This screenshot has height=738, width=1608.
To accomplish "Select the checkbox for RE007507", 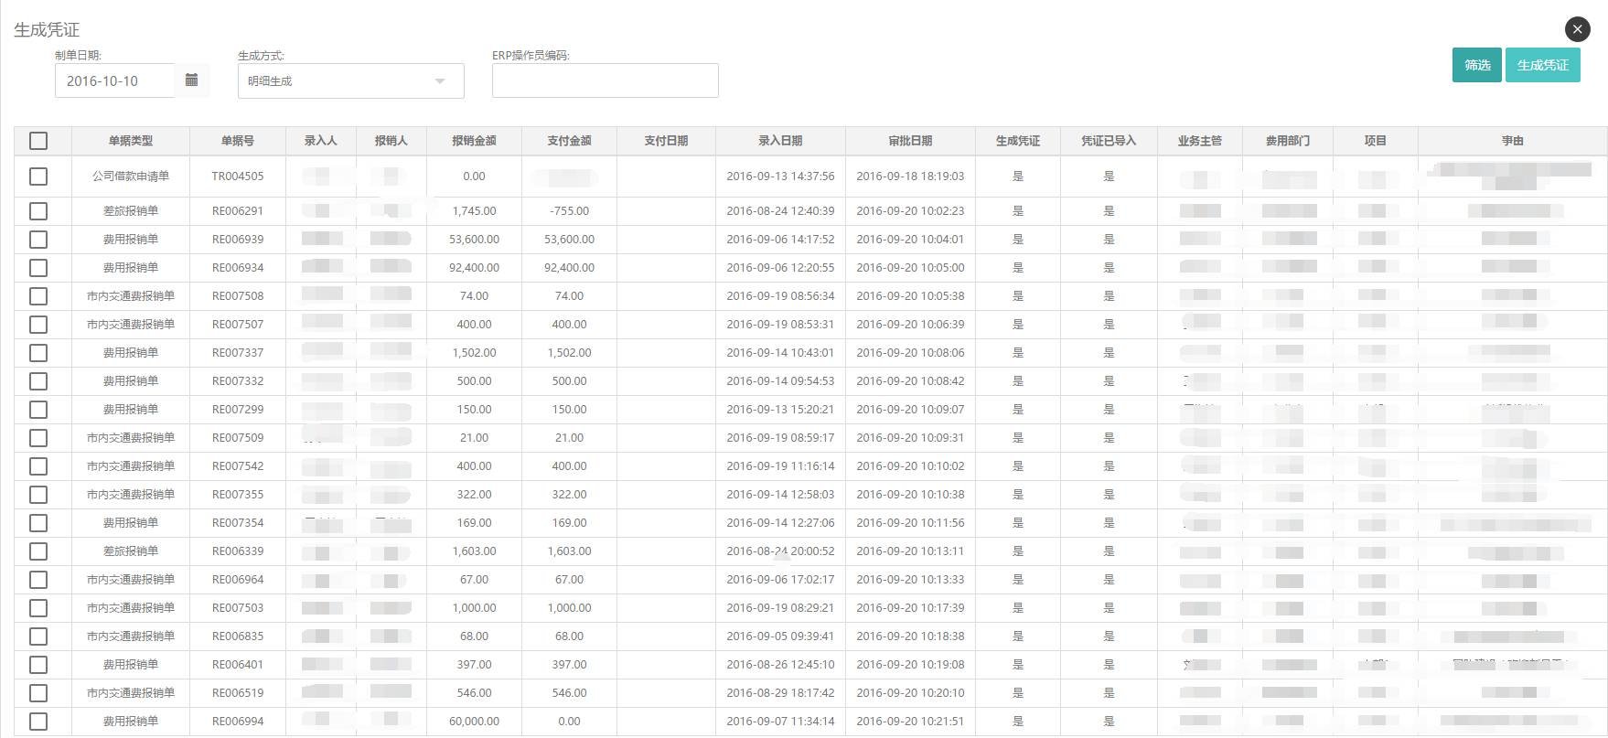I will [x=38, y=325].
